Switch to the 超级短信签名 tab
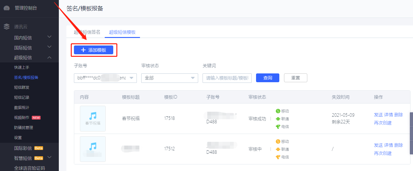 87,32
